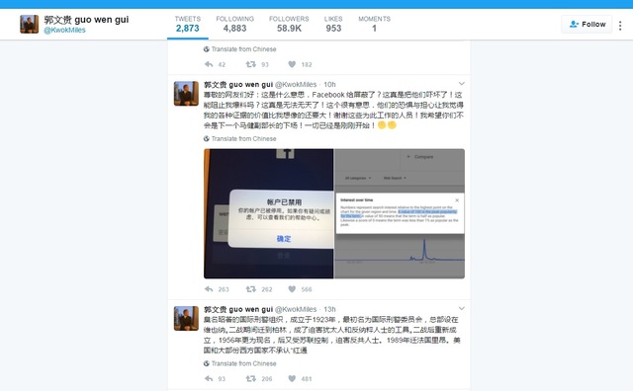Image resolution: width=633 pixels, height=391 pixels.
Task: Click the globe icon beside the 10h tweet's Translate link
Action: [x=207, y=138]
